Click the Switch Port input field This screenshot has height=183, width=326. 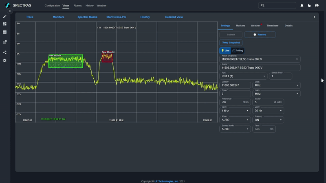(x=280, y=76)
